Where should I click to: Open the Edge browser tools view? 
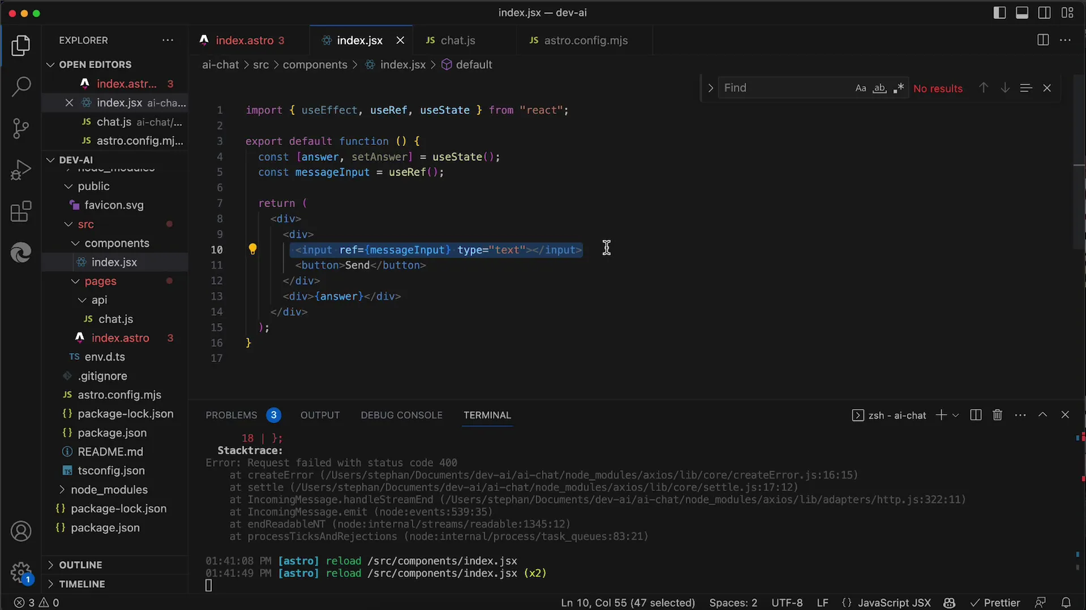21,252
